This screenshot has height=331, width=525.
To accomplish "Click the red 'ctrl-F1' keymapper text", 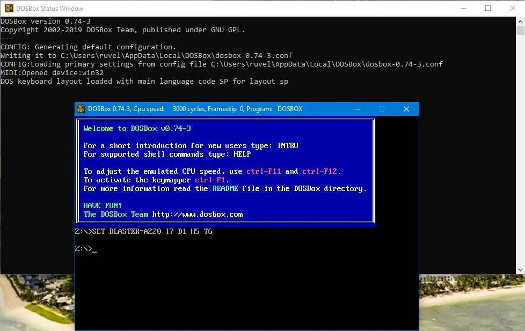I will tap(210, 180).
